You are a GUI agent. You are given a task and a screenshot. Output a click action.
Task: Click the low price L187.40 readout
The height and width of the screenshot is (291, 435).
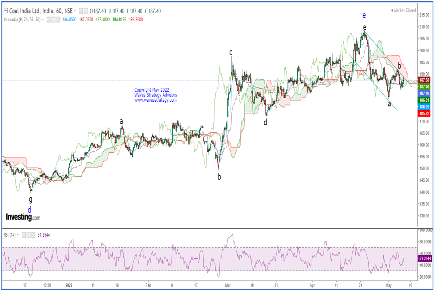135,11
